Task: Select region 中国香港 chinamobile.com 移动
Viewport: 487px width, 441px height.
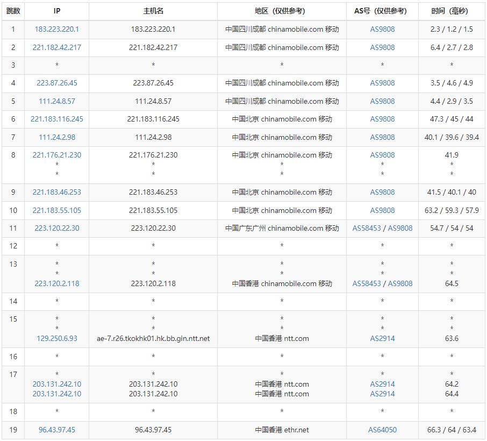Action: (282, 284)
